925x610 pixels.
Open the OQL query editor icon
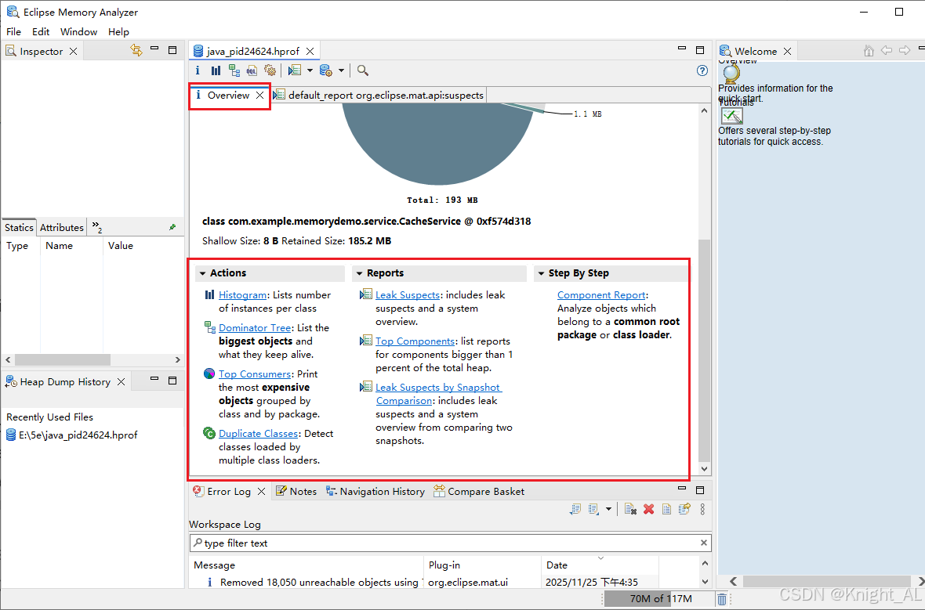[252, 70]
